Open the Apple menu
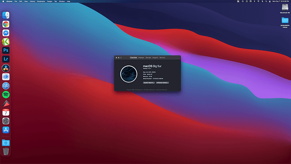Viewport: 291px width, 164px height. pos(3,1)
